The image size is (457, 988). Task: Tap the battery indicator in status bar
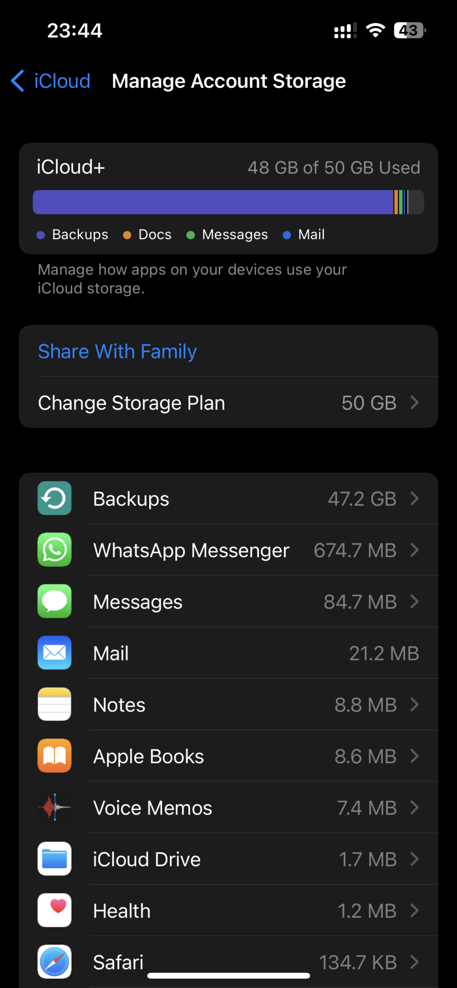coord(410,31)
